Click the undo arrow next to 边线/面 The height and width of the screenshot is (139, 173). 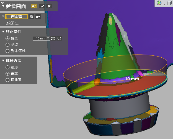point(38,17)
